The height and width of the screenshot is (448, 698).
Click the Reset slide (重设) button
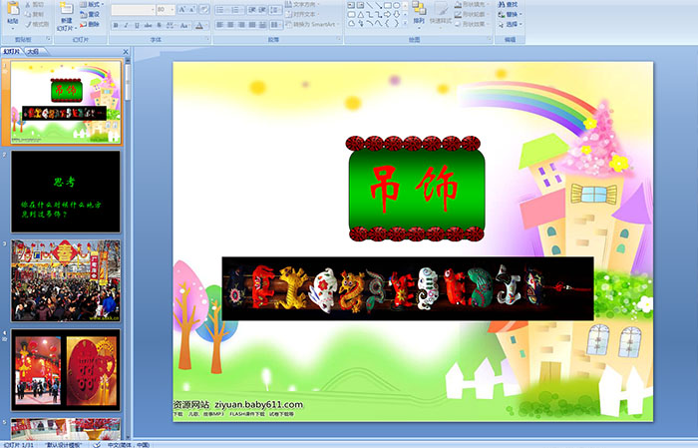(91, 14)
